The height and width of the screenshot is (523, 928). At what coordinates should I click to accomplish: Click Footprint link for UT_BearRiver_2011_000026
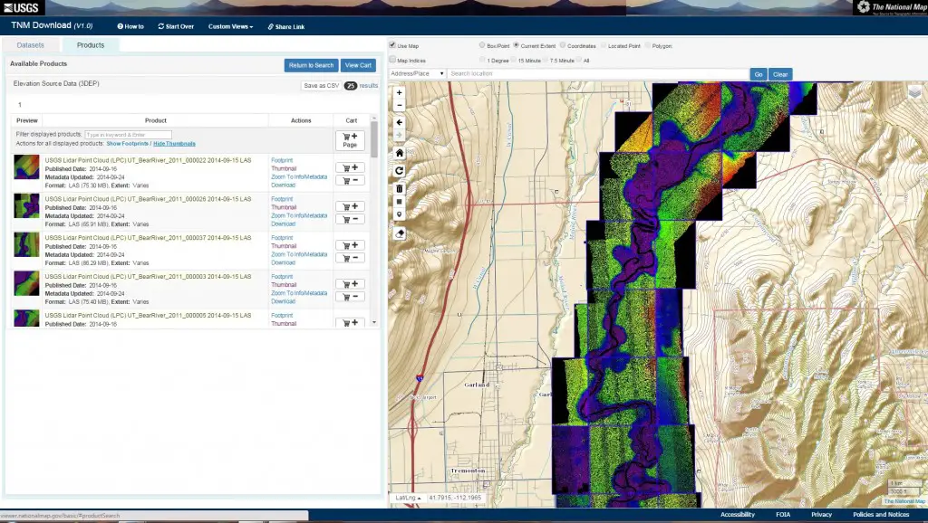[x=282, y=199]
